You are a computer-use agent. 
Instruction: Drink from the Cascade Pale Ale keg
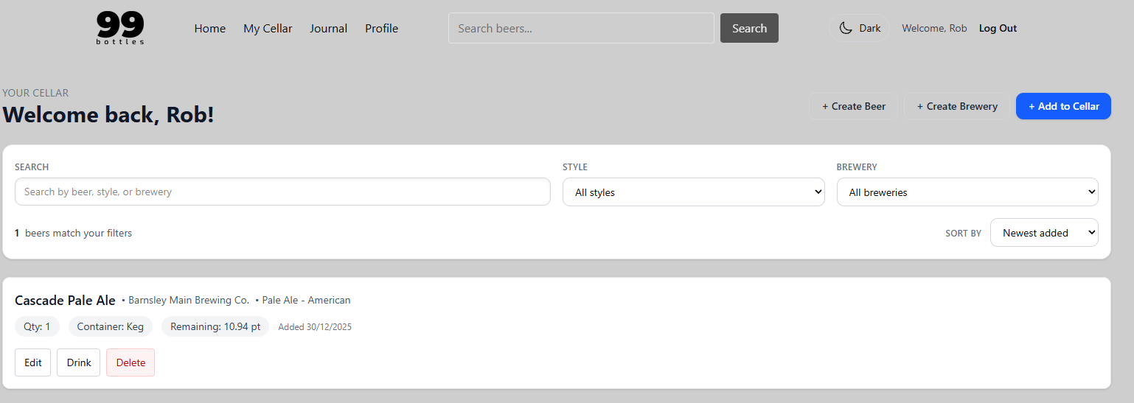79,362
